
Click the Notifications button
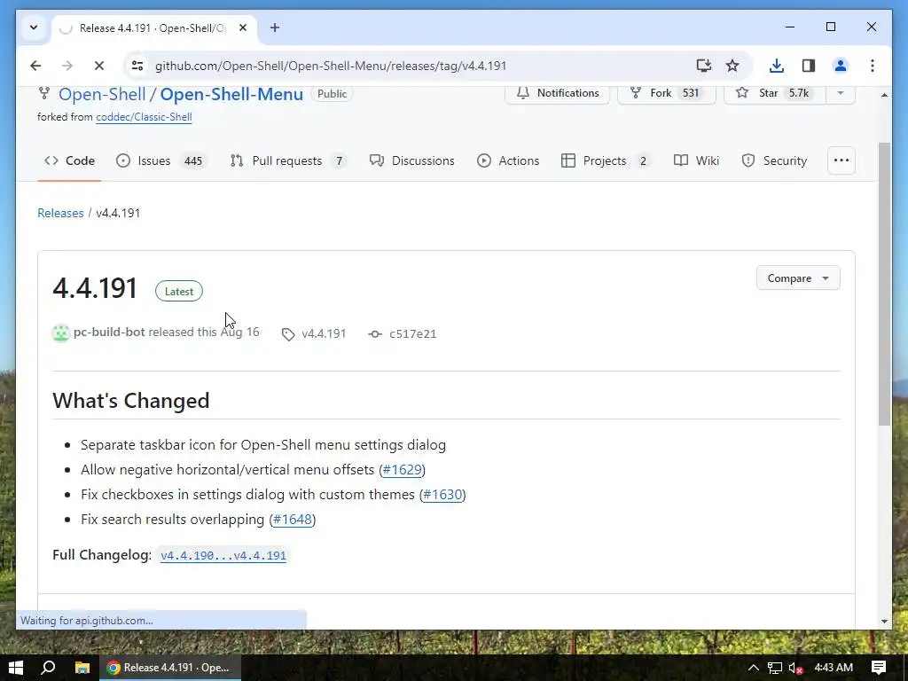point(557,93)
